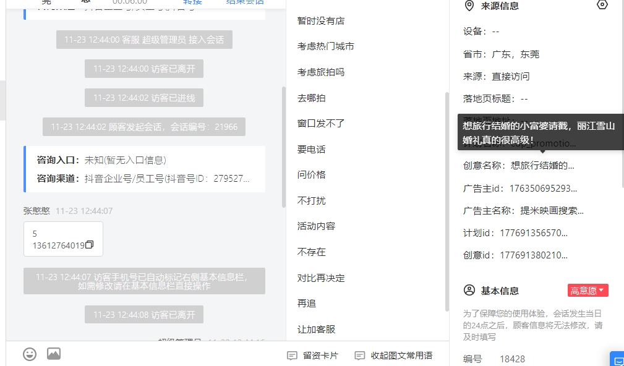
Task: Open the emoji picker icon
Action: 30,354
